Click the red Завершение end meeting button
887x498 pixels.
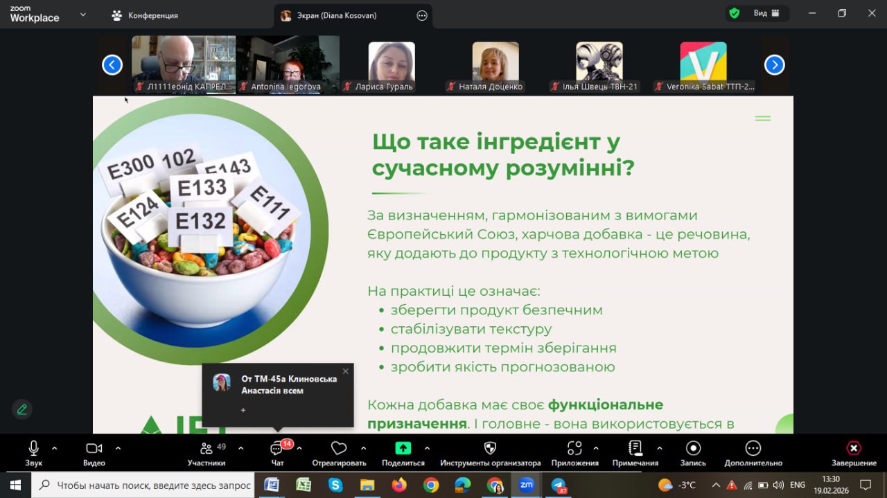click(x=854, y=450)
